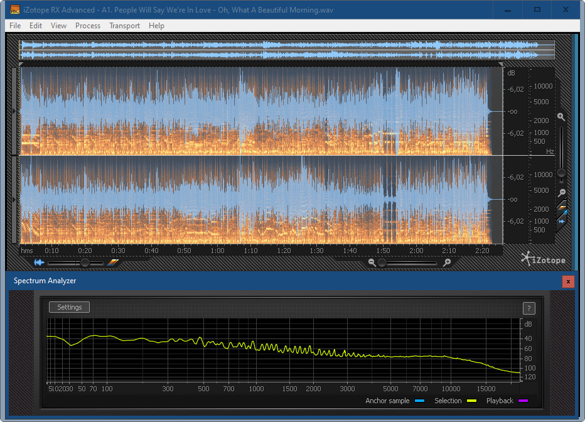Screen dimensions: 585x422
Task: Click the iZotope logo
Action: 543,259
